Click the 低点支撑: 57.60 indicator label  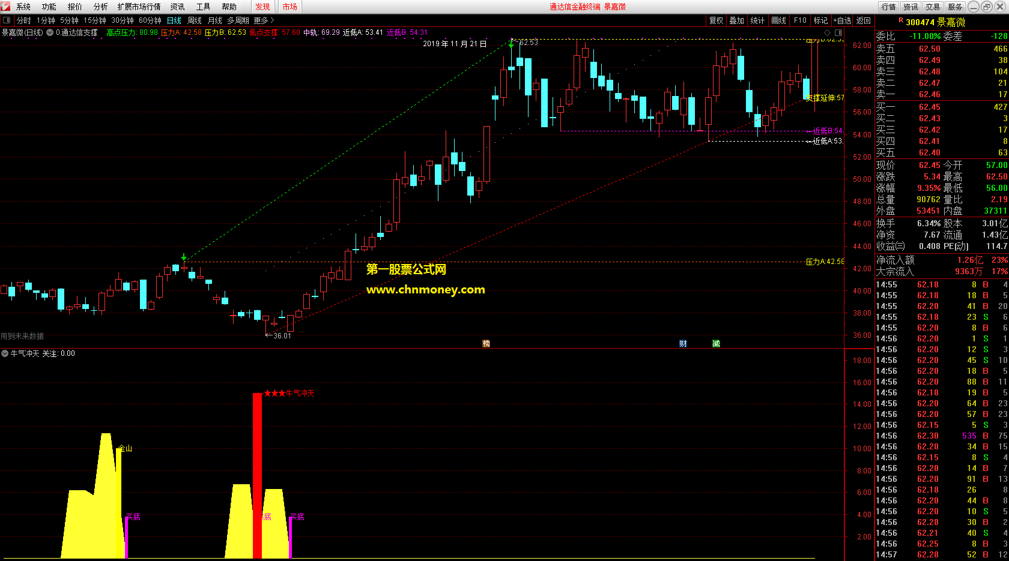pyautogui.click(x=274, y=32)
